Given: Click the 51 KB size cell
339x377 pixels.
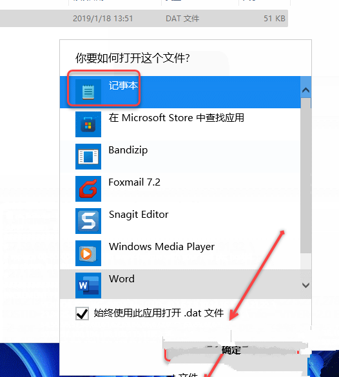Looking at the screenshot, I should click(275, 19).
